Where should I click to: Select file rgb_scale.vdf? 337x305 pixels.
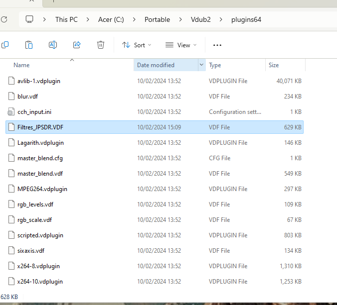click(x=155, y=220)
